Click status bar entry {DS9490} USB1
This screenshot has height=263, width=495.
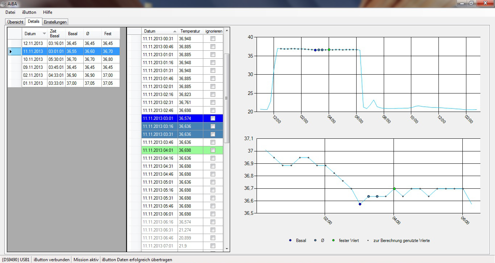point(16,260)
